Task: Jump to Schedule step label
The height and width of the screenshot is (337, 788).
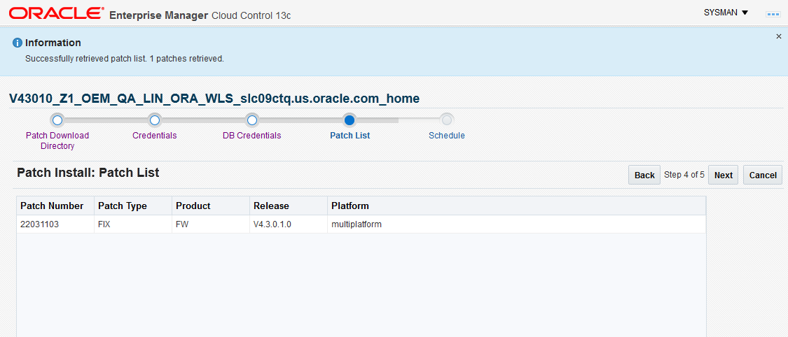Action: tap(447, 136)
